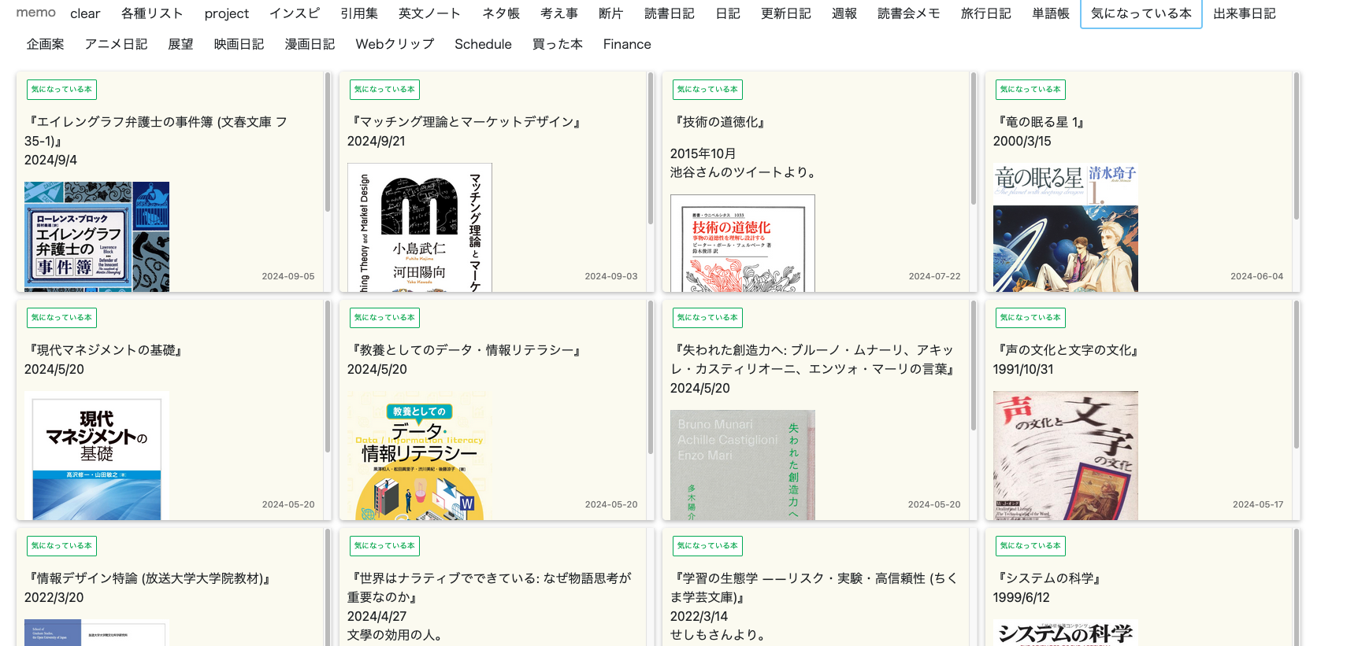The height and width of the screenshot is (646, 1358).
Task: Switch to アニメ日記 tab
Action: [x=117, y=44]
